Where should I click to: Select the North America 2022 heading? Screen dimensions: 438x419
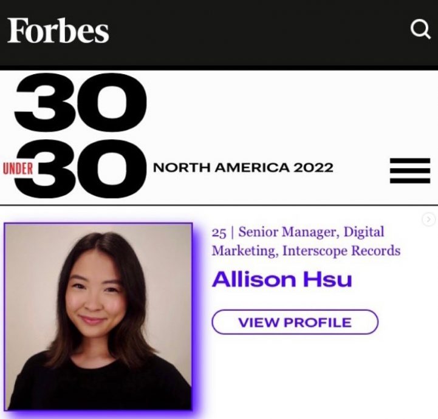(243, 168)
